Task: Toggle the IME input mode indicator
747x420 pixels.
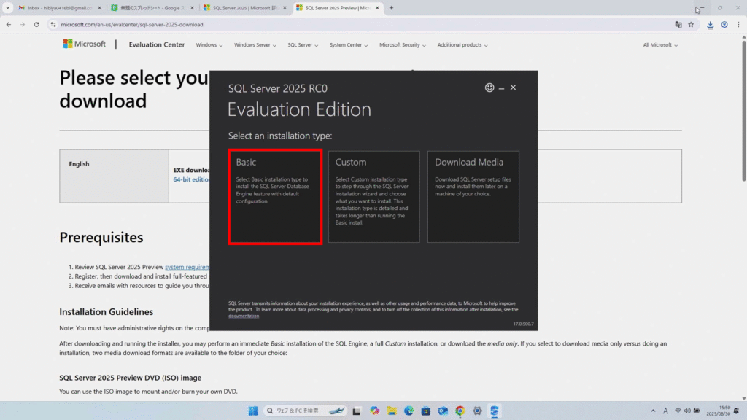Action: tap(665, 411)
